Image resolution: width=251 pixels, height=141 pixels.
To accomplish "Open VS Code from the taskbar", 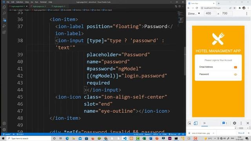I will [125, 138].
